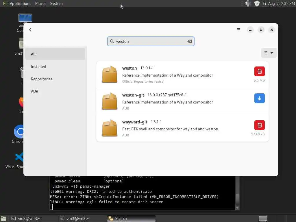Screen dimensions: 296x222
Task: Select Repositories in the sidebar
Action: 55,79
